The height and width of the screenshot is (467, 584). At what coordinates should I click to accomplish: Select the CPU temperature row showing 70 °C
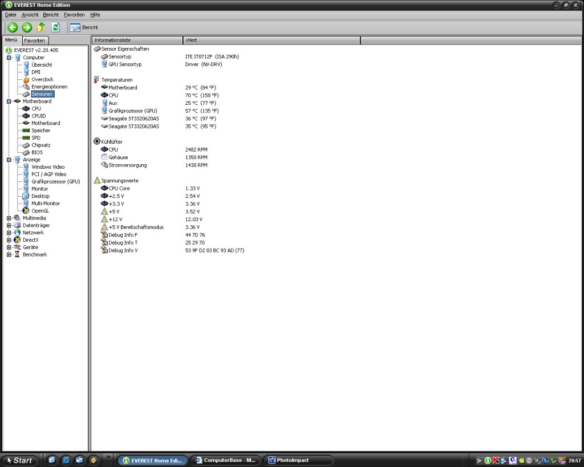(160, 95)
